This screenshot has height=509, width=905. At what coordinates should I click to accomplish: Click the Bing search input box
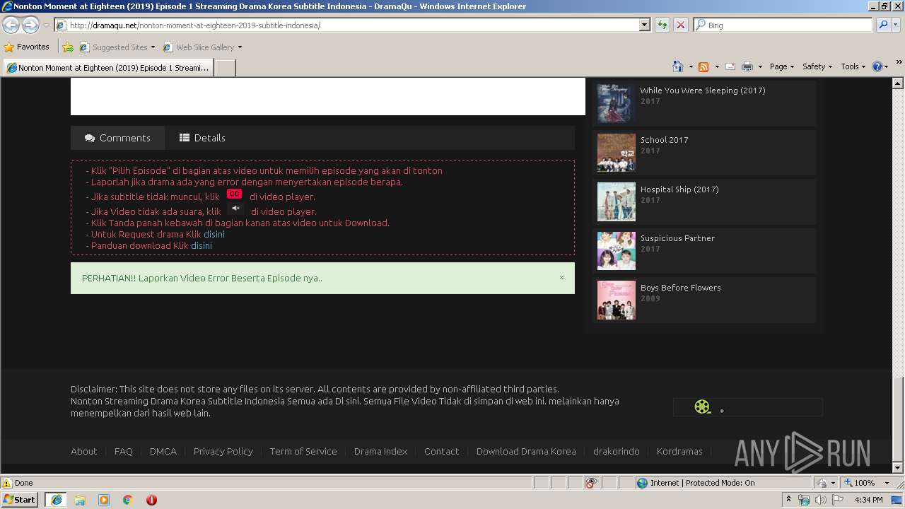[783, 25]
